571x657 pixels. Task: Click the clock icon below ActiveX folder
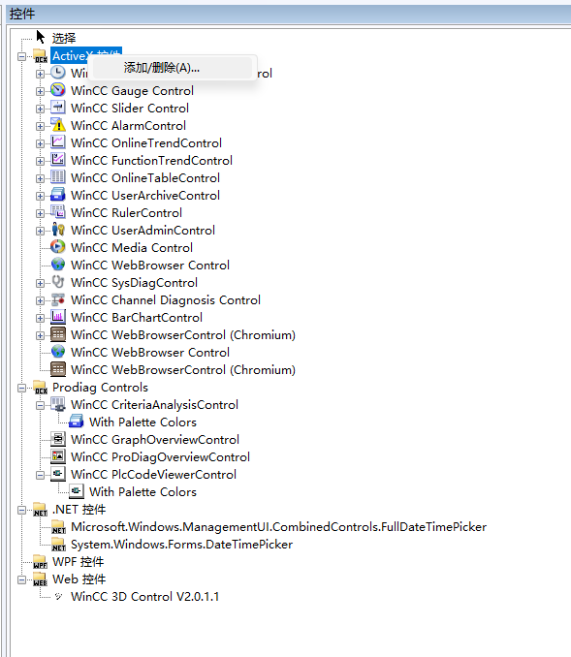tap(58, 73)
